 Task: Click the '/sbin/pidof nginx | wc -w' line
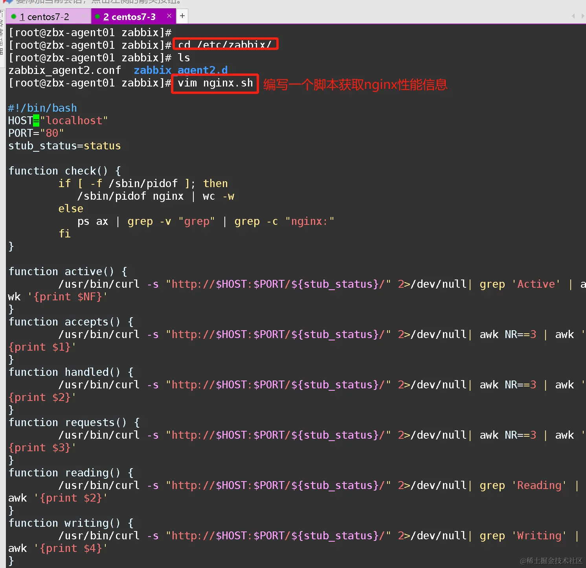[x=156, y=196]
